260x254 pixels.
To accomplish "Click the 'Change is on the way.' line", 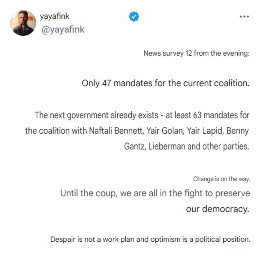I will pos(222,179).
